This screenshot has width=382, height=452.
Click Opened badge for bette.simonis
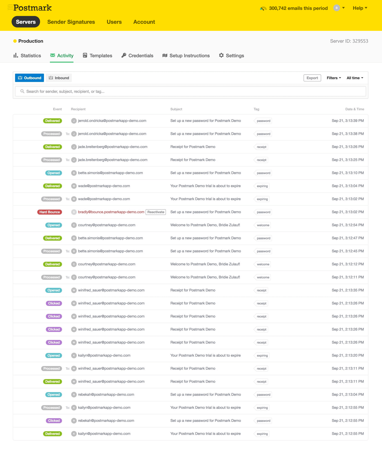[54, 173]
